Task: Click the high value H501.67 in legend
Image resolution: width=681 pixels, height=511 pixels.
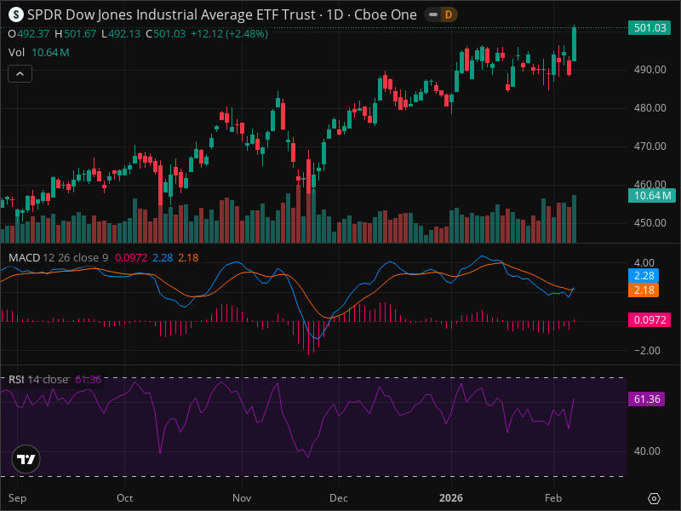Action: pyautogui.click(x=75, y=34)
